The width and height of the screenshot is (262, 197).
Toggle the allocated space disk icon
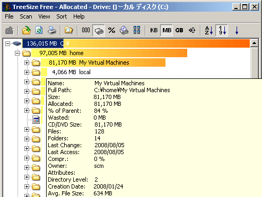(99, 31)
